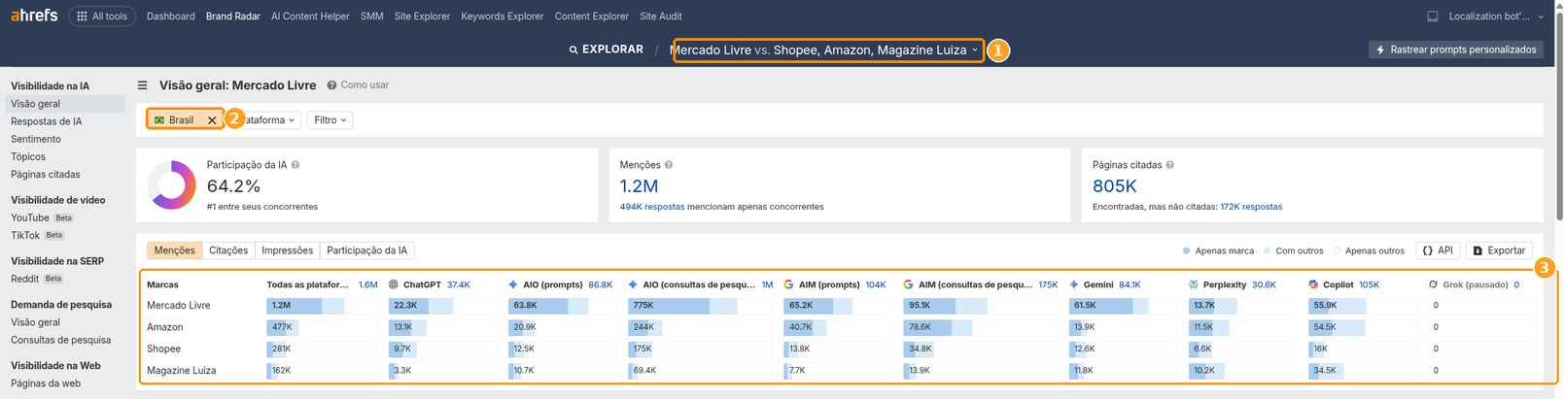Go to Dashboard
The width and height of the screenshot is (1565, 399).
click(171, 17)
